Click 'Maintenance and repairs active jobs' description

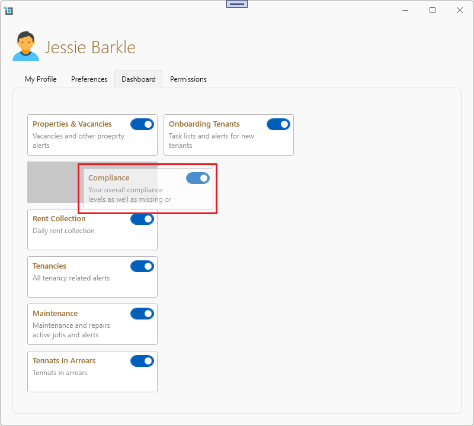pos(71,330)
